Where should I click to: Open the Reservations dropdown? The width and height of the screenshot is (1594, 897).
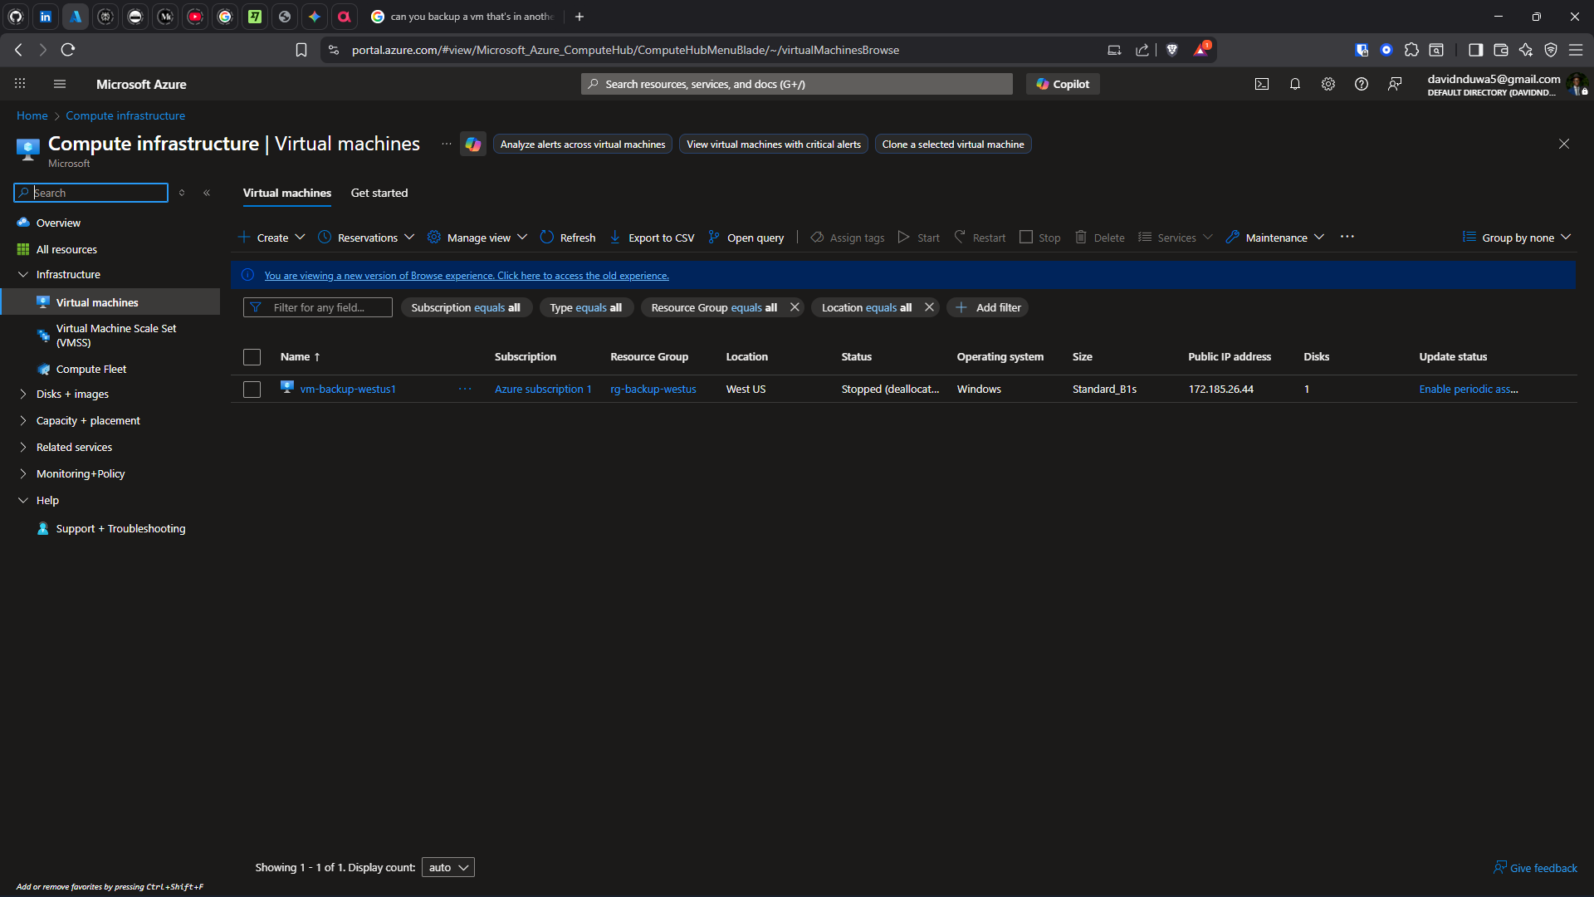pos(366,238)
